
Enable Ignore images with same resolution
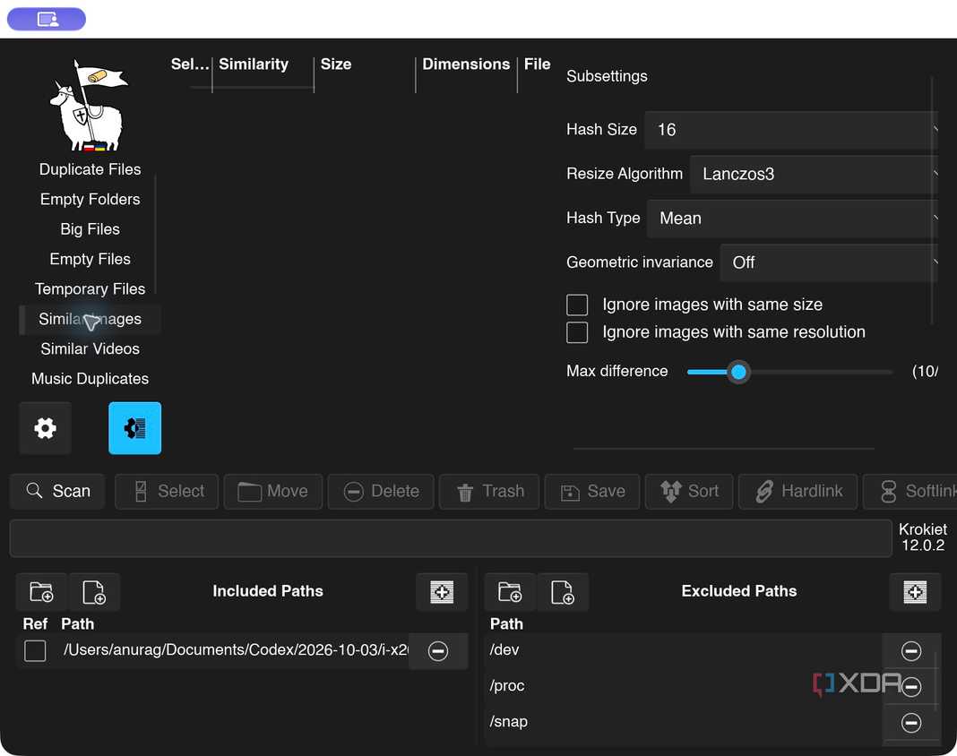[x=577, y=332]
